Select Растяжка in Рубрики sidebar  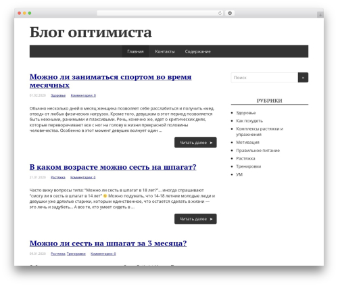(245, 158)
